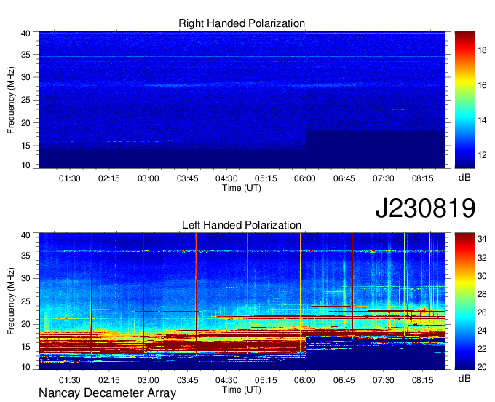Pick the 07:30 time tick on Left Handed plot
The height and width of the screenshot is (402, 495).
coord(383,380)
